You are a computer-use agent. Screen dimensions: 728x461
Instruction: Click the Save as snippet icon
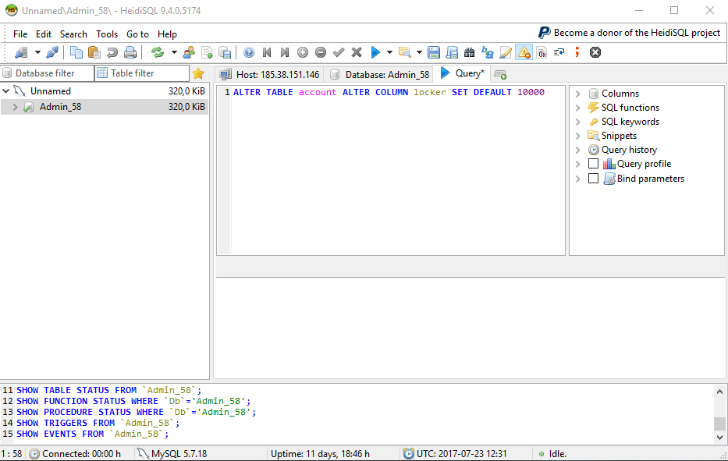click(452, 52)
